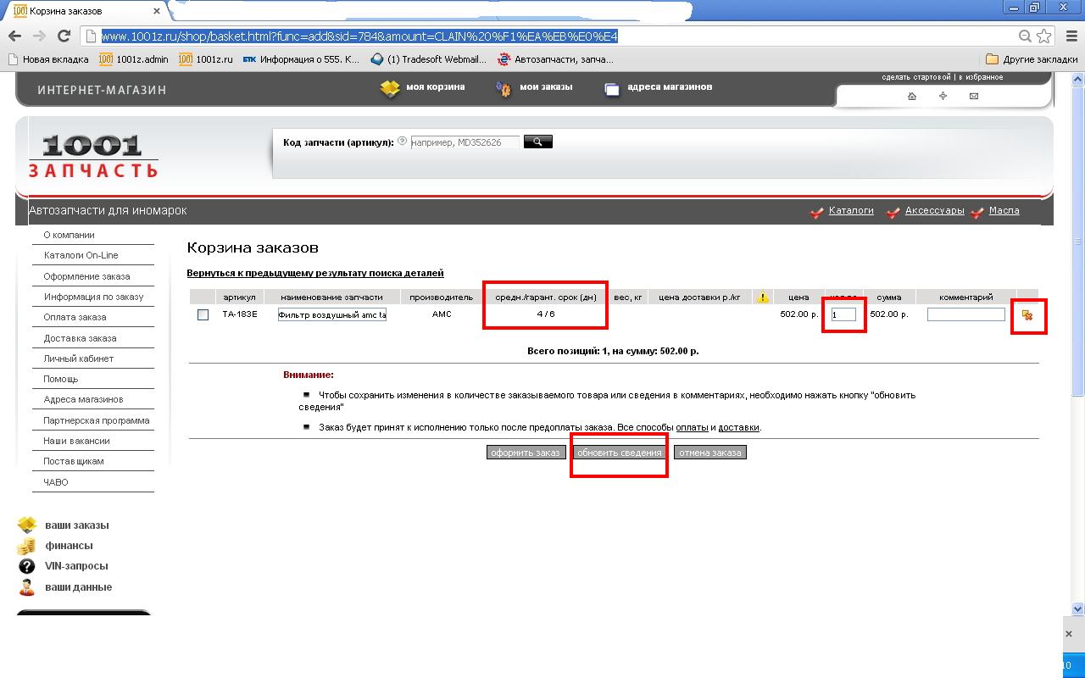Bookmark the page with the star icon
The width and height of the screenshot is (1085, 678).
pyautogui.click(x=1044, y=36)
